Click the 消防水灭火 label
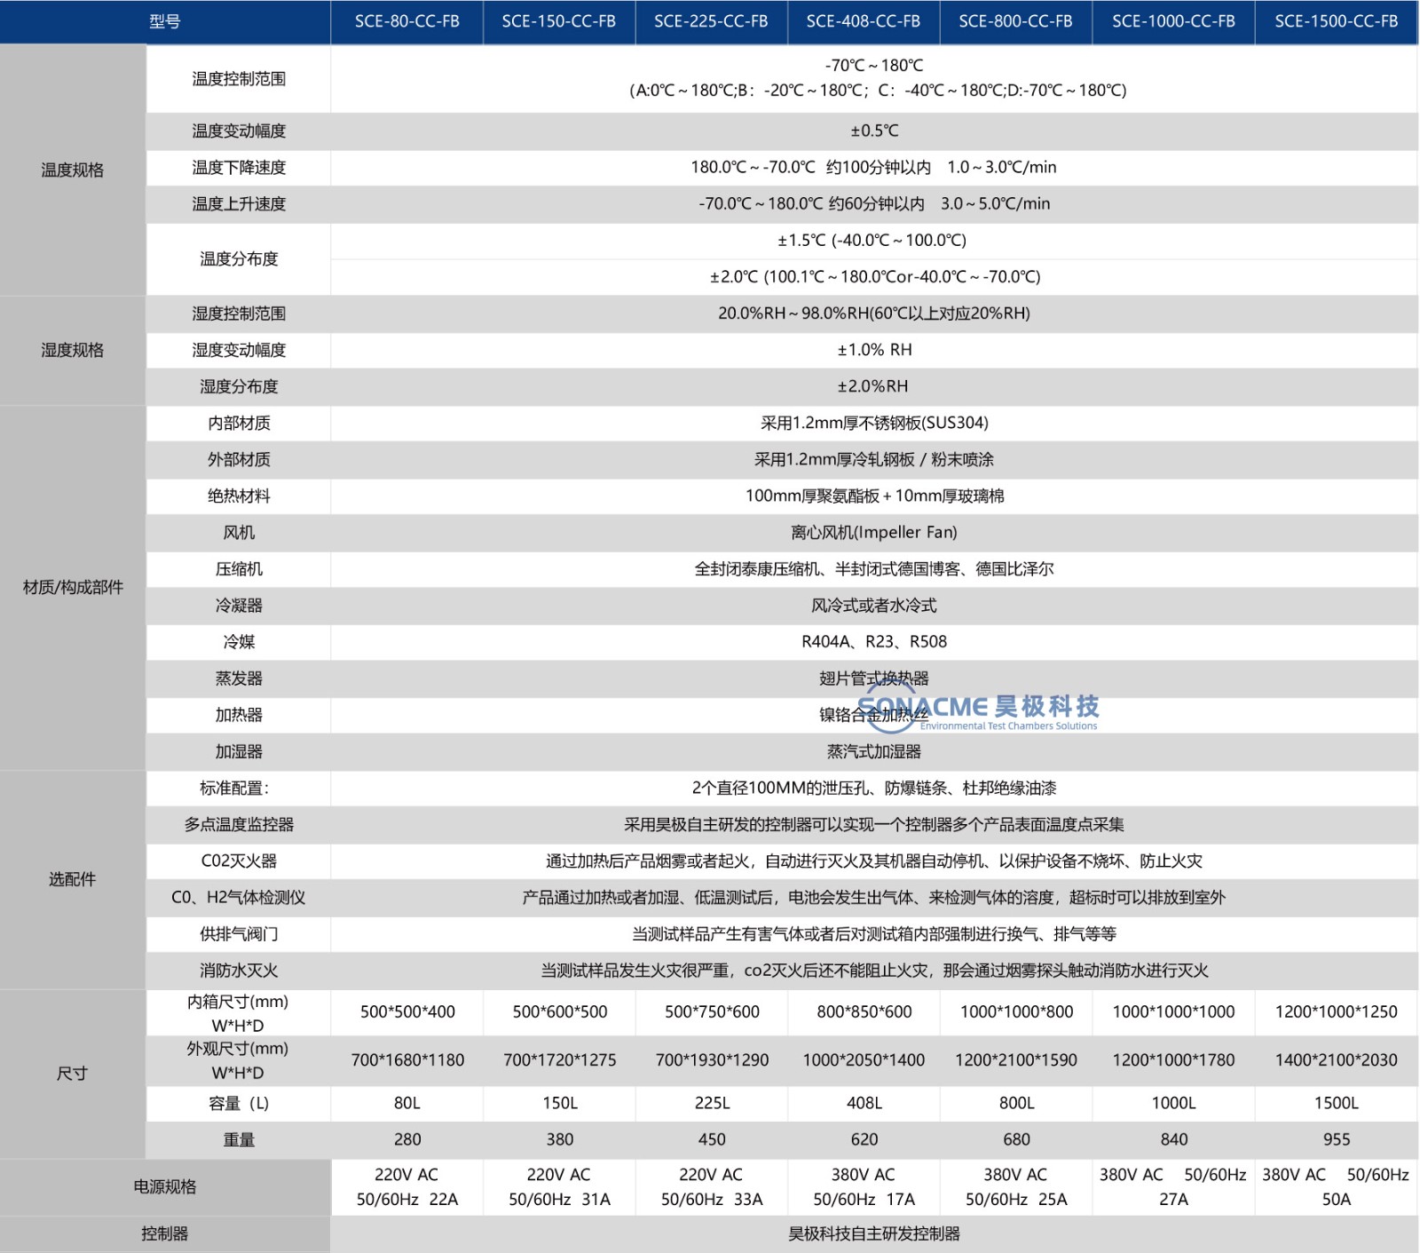 click(239, 970)
